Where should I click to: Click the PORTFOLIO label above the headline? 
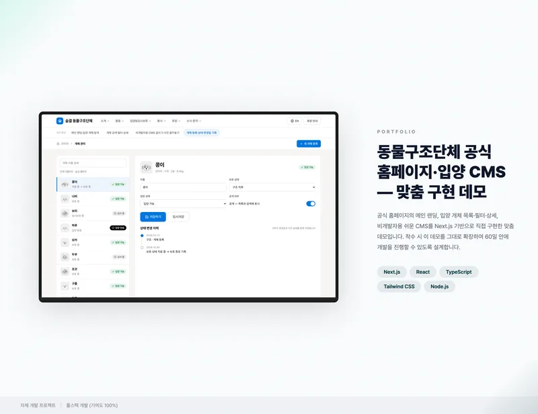(396, 132)
